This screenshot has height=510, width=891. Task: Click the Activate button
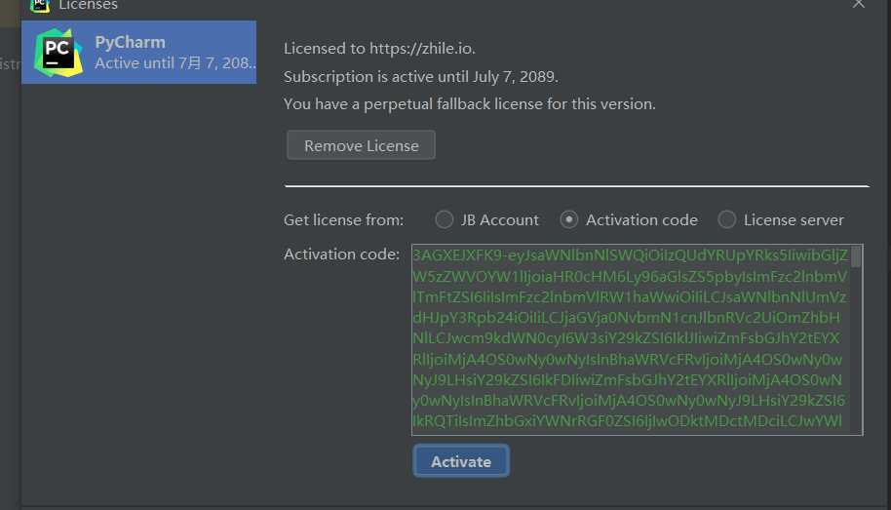pyautogui.click(x=461, y=461)
